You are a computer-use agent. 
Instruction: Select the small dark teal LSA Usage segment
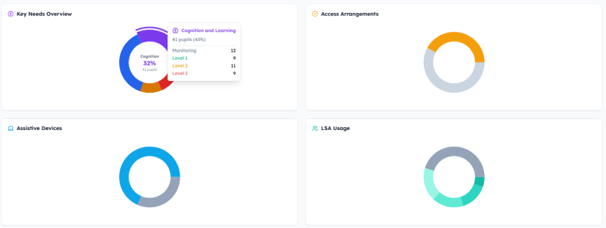click(479, 181)
